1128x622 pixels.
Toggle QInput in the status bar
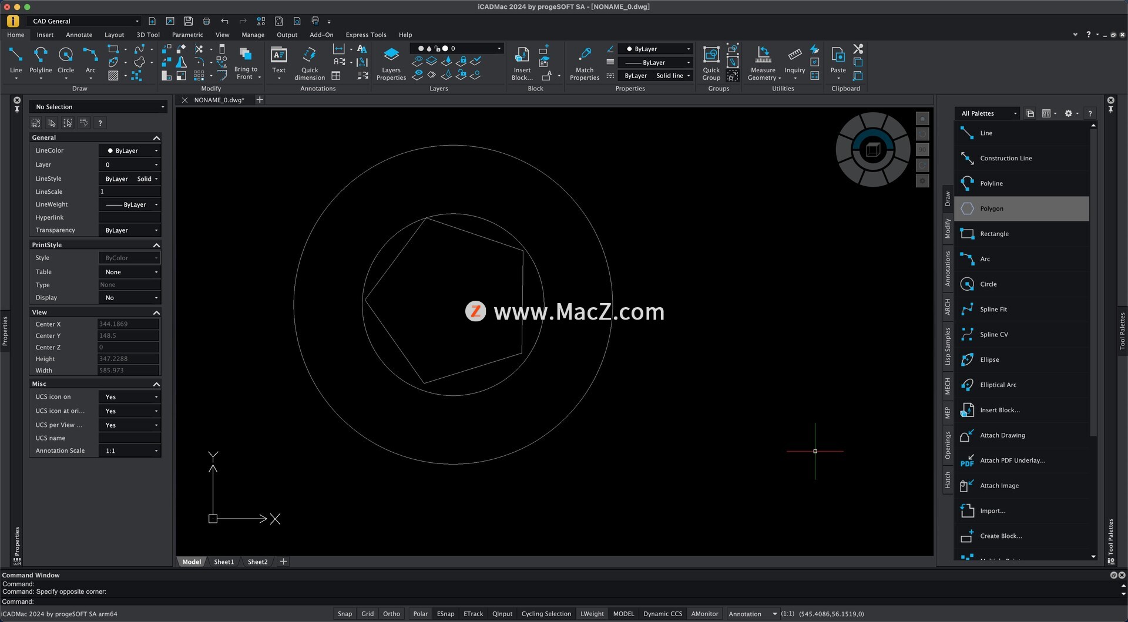click(x=502, y=614)
